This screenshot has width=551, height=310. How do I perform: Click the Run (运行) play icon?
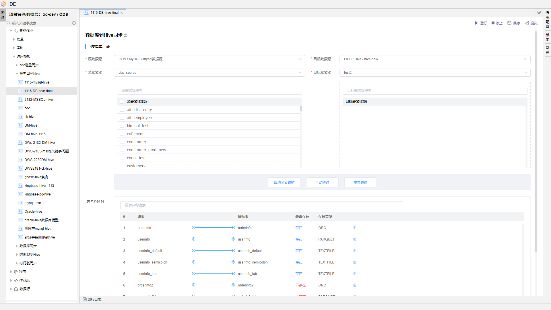click(476, 23)
